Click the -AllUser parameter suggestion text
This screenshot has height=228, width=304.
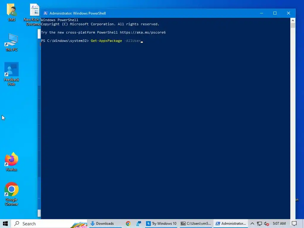132,41
